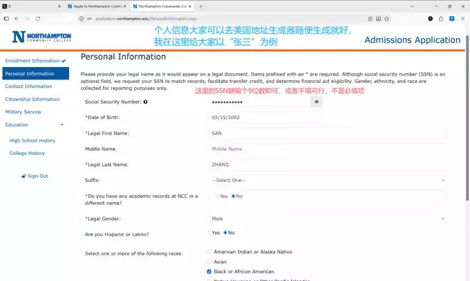Click the blue extension icon in toolbar
This screenshot has width=470, height=281.
click(452, 19)
